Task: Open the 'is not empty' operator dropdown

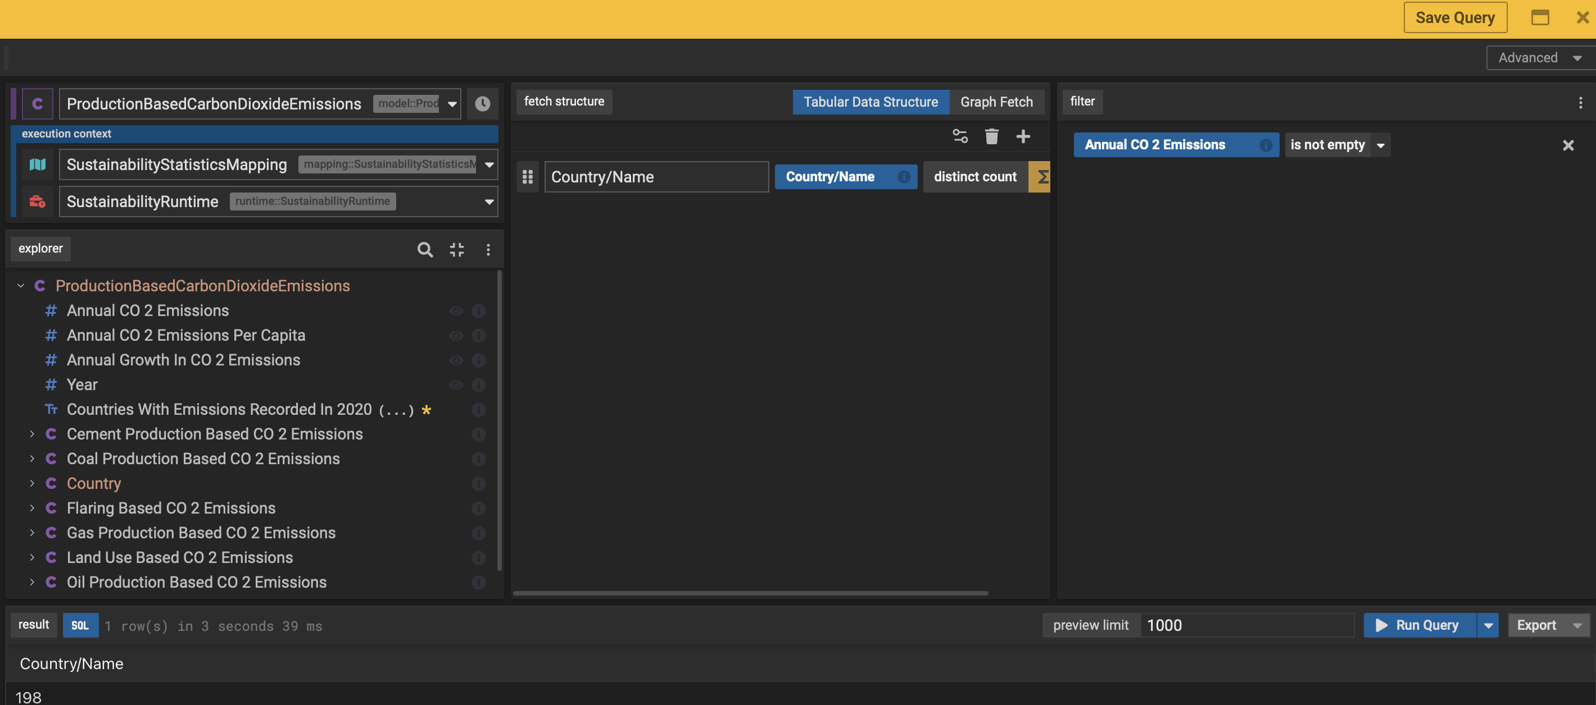Action: coord(1380,145)
